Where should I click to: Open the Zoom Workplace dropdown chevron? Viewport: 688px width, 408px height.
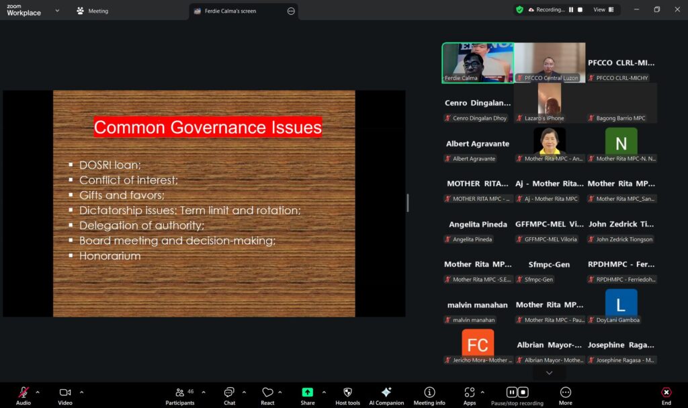click(x=57, y=11)
